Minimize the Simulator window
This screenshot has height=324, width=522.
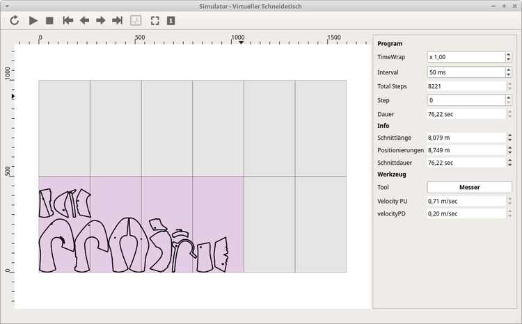[493, 6]
